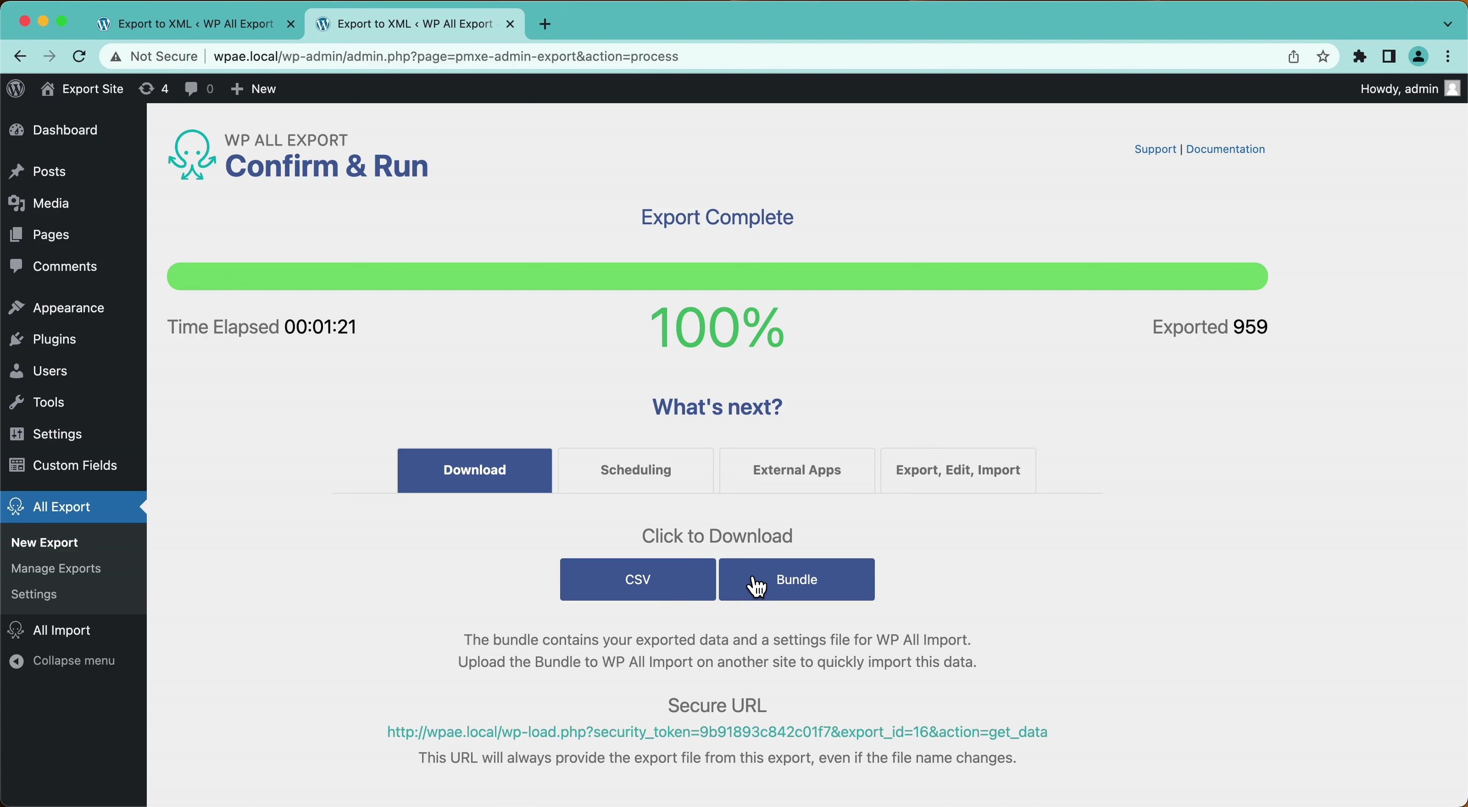The width and height of the screenshot is (1468, 807).
Task: Open the Secure URL link
Action: [717, 732]
